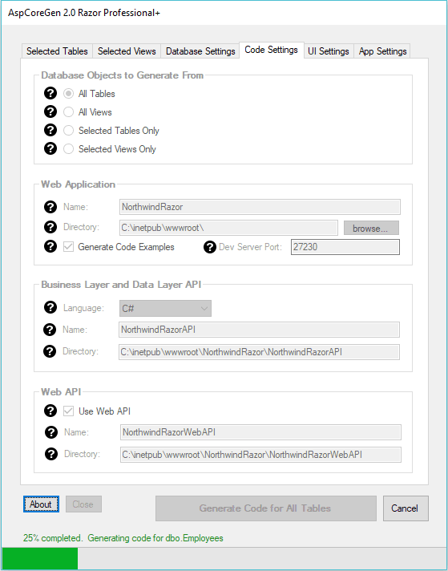Open help icon next to Selected Views Only

click(x=50, y=148)
